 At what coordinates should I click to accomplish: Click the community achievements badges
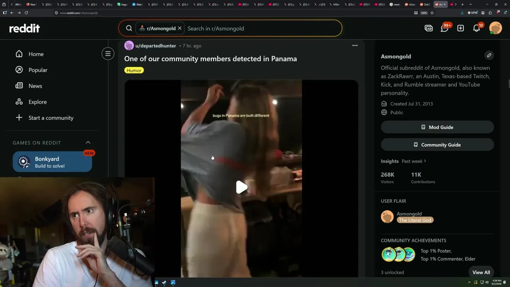click(x=398, y=254)
